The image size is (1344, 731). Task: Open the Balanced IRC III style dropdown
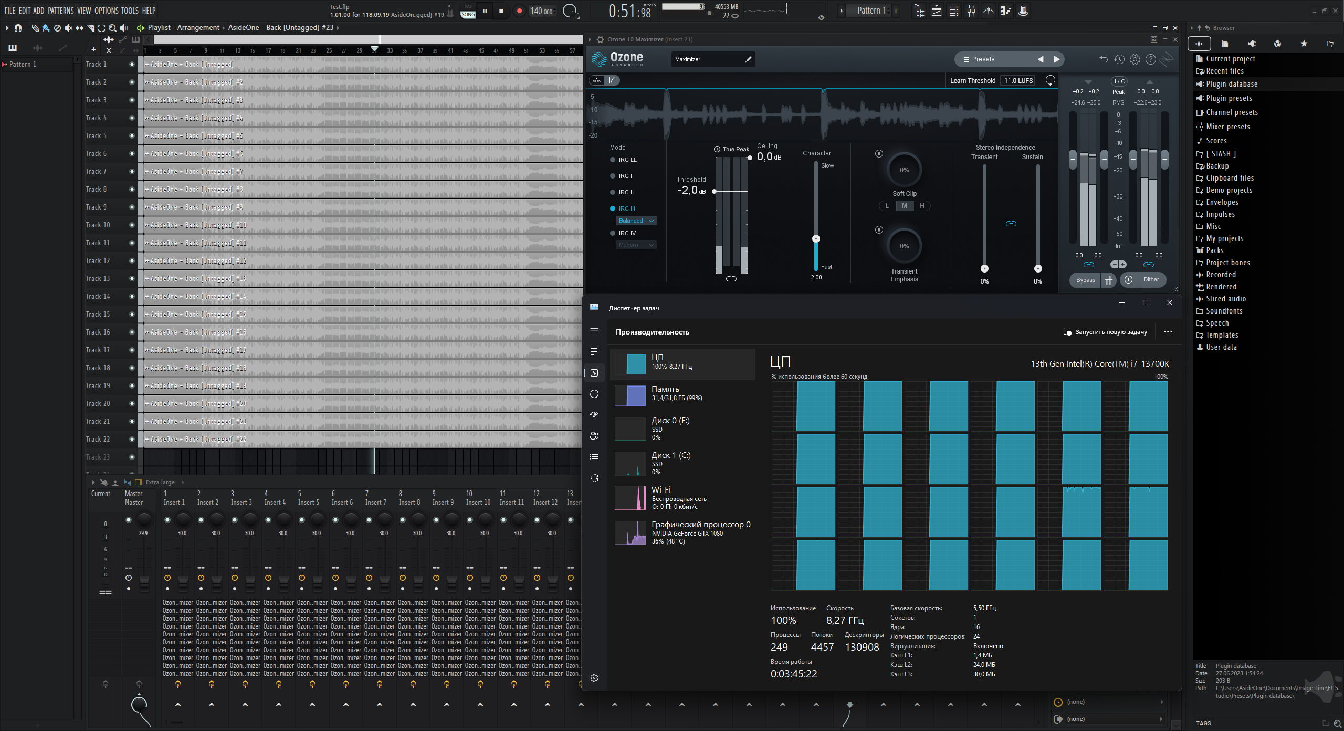click(x=636, y=221)
